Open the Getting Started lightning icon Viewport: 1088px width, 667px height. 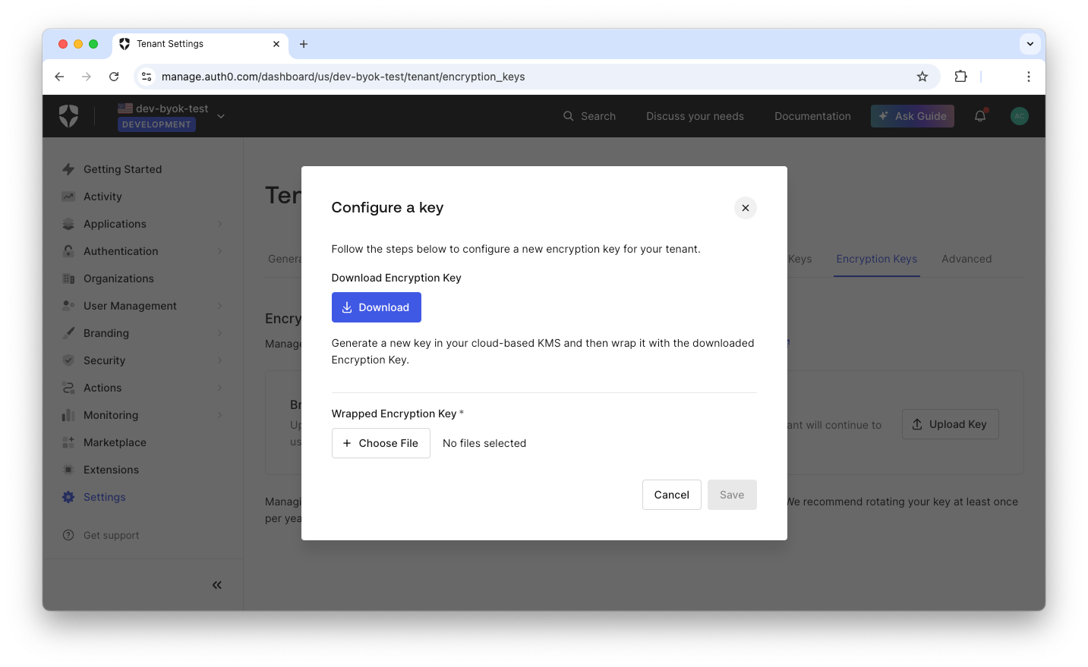[68, 169]
